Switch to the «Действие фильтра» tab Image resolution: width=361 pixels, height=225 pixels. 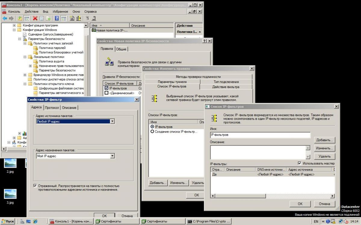click(226, 86)
